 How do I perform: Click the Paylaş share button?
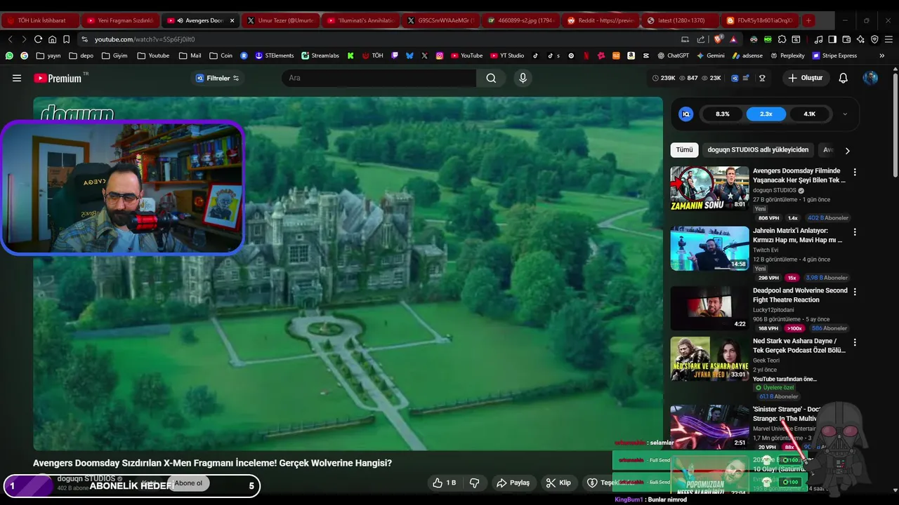click(513, 483)
